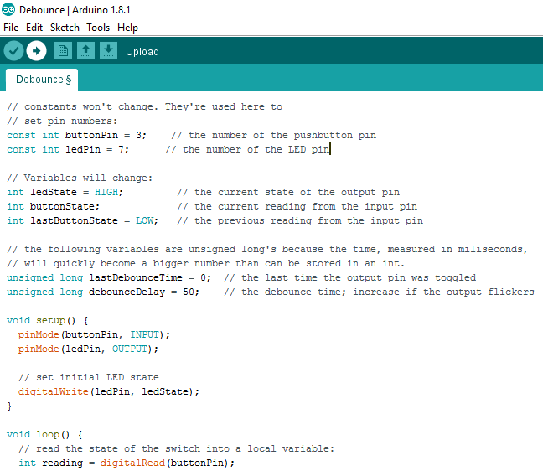The height and width of the screenshot is (476, 543).
Task: Click the Verify checkmark button
Action: pyautogui.click(x=13, y=51)
